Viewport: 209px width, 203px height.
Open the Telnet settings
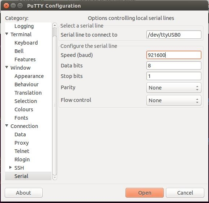tap(22, 151)
